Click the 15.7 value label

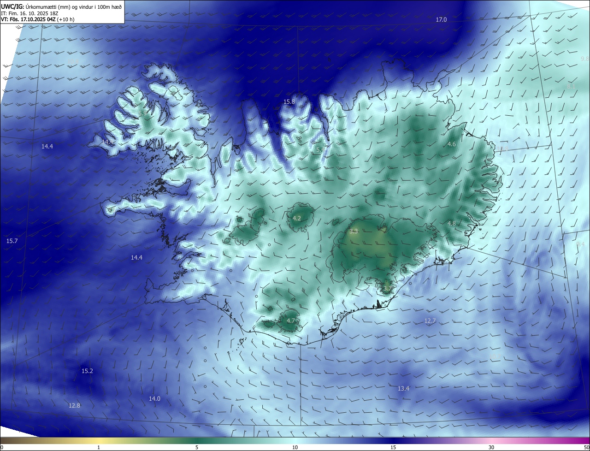click(12, 241)
